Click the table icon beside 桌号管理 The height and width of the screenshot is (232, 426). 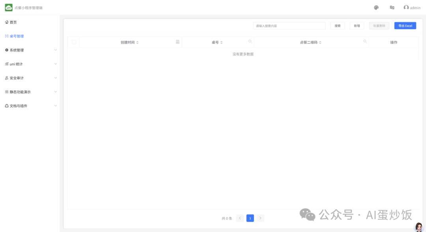[6, 36]
